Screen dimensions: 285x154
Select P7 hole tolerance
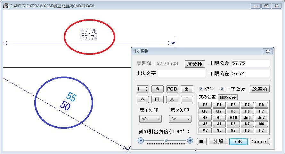pyautogui.click(x=261, y=130)
